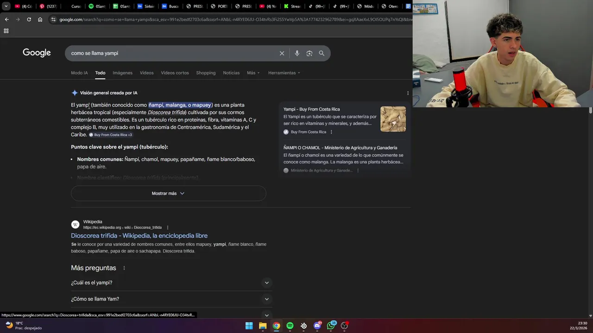Click the Google logo

(37, 53)
